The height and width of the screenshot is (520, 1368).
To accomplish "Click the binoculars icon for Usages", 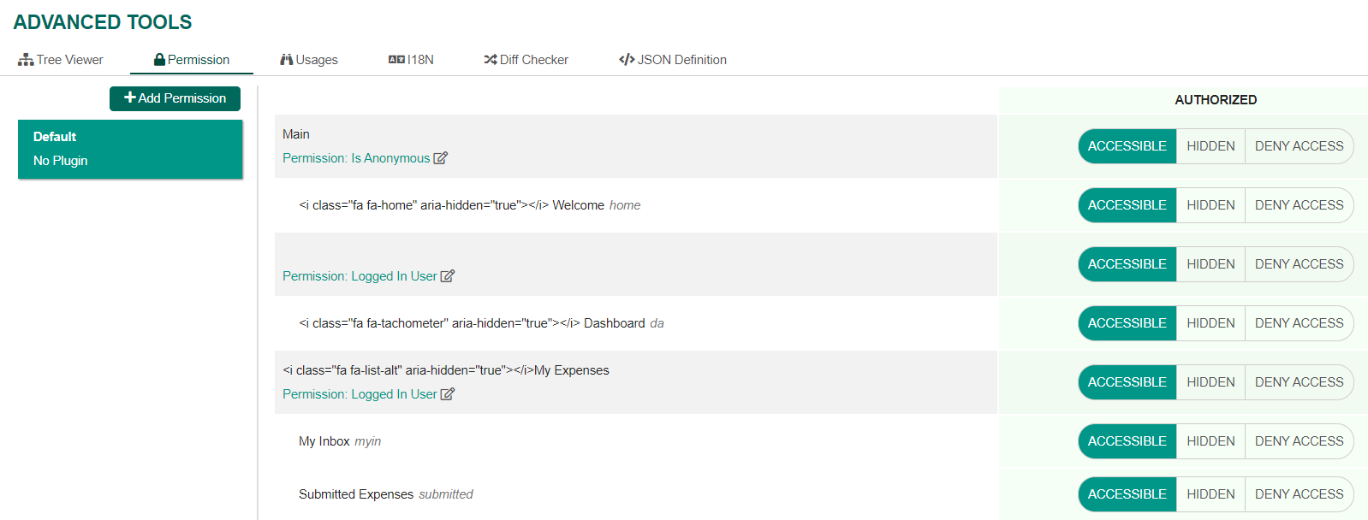I will click(287, 60).
